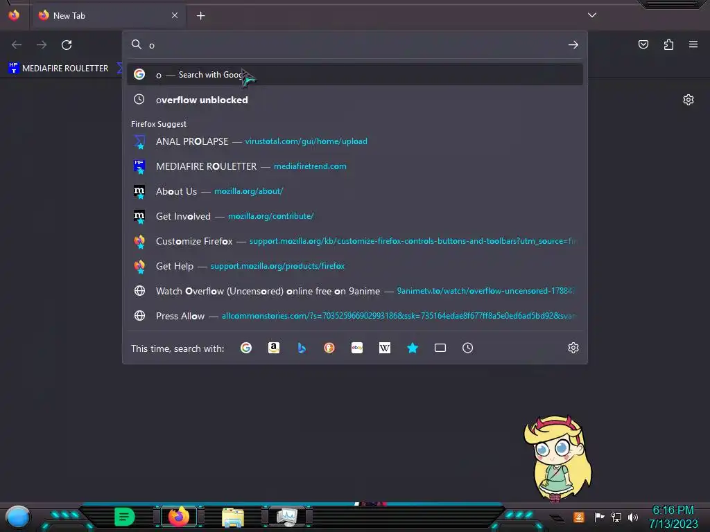Search this time with Amazon icon
Screen dimensions: 710x532
click(x=273, y=348)
